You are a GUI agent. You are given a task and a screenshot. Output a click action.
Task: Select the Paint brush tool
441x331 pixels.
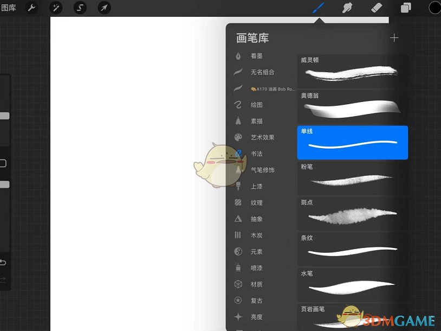(x=319, y=8)
